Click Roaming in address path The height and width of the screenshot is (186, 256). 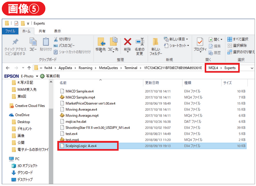click(x=85, y=68)
